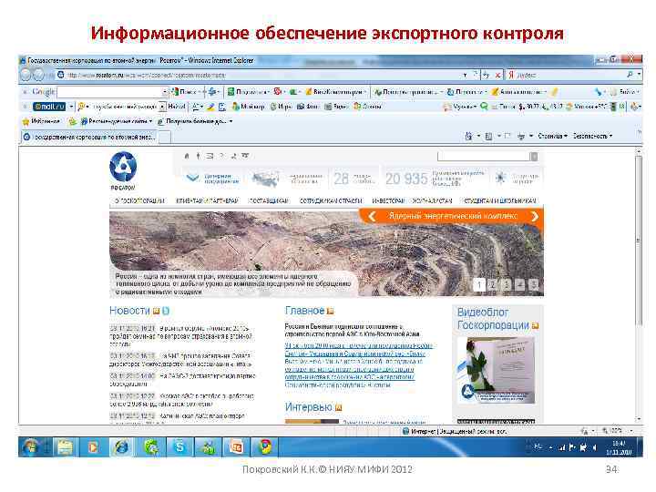Open 'Клиентам и партнерам' menu item
656x492 pixels.
click(x=207, y=200)
